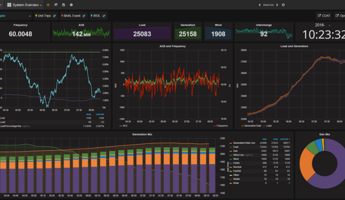Viewport: 345px width, 200px height.
Task: Uncheck the Unit Trips annotation checkbox
Action: point(55,16)
